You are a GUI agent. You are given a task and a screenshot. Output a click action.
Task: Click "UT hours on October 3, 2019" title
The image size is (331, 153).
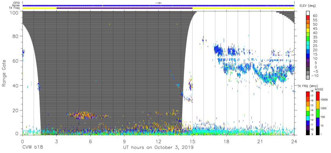tap(158, 147)
